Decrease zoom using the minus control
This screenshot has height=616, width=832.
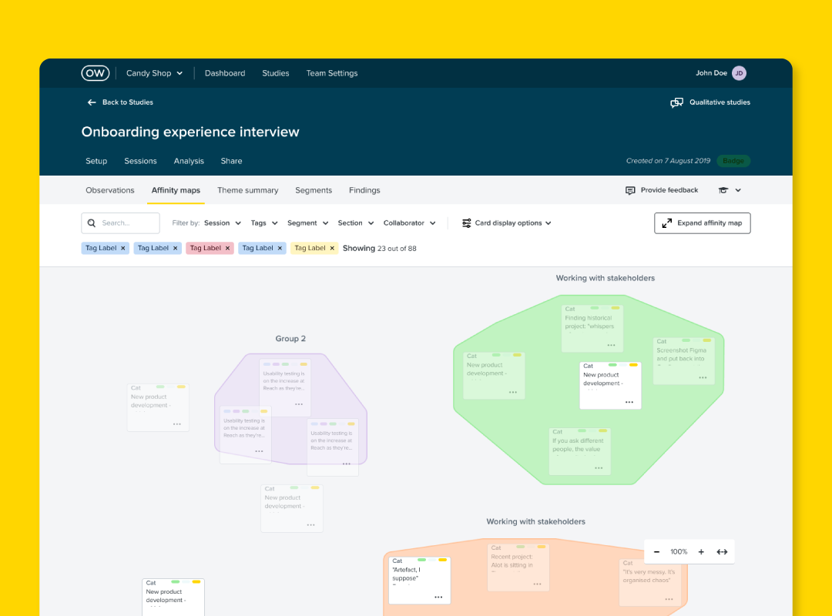[x=656, y=551]
